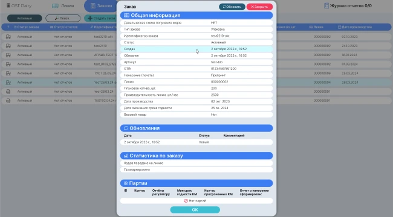This screenshot has width=393, height=217.
Task: Click the Статистика по заказу chart icon
Action: pyautogui.click(x=126, y=156)
